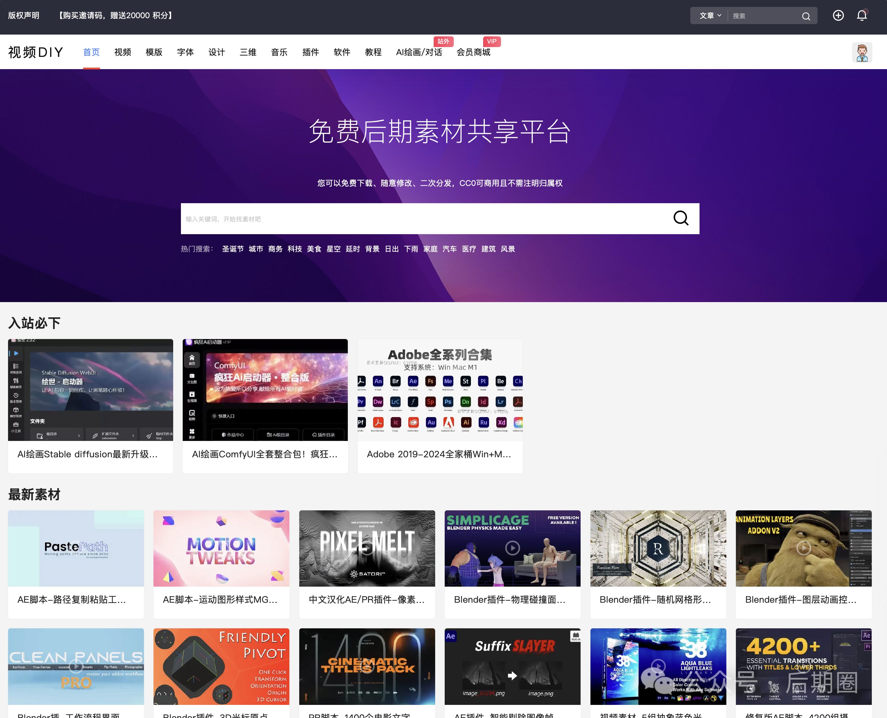Open the 插件 navigation tab
Viewport: 887px width, 718px height.
pyautogui.click(x=310, y=52)
